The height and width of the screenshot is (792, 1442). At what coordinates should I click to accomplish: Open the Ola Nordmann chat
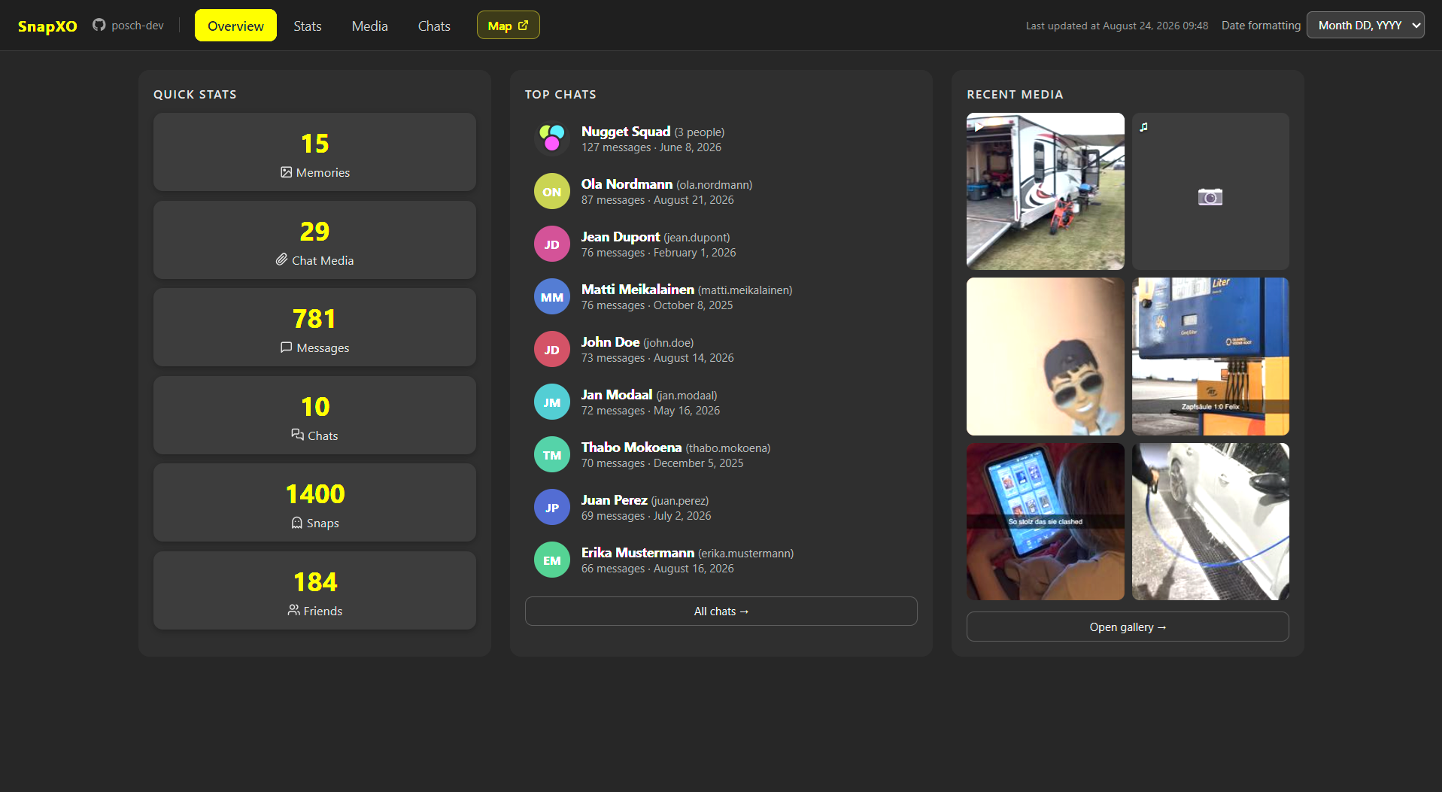(721, 192)
